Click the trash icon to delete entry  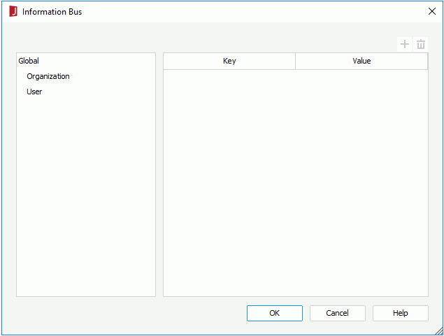click(x=421, y=45)
